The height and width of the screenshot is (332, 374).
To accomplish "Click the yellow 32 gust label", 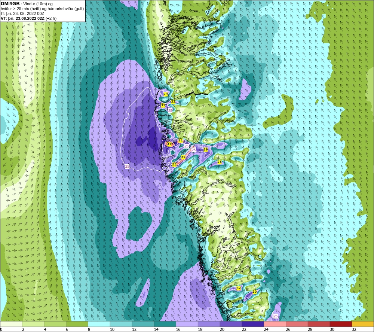I will pyautogui.click(x=239, y=288).
